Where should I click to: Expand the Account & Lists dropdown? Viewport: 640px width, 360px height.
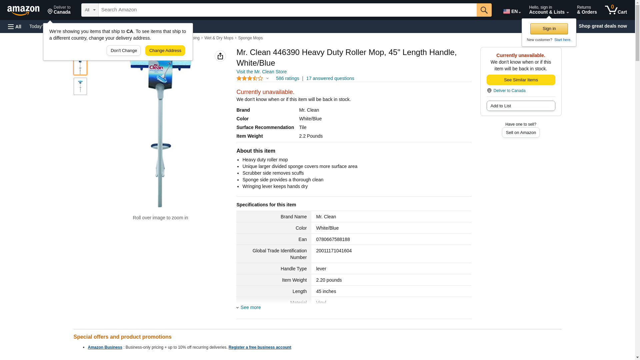(548, 10)
